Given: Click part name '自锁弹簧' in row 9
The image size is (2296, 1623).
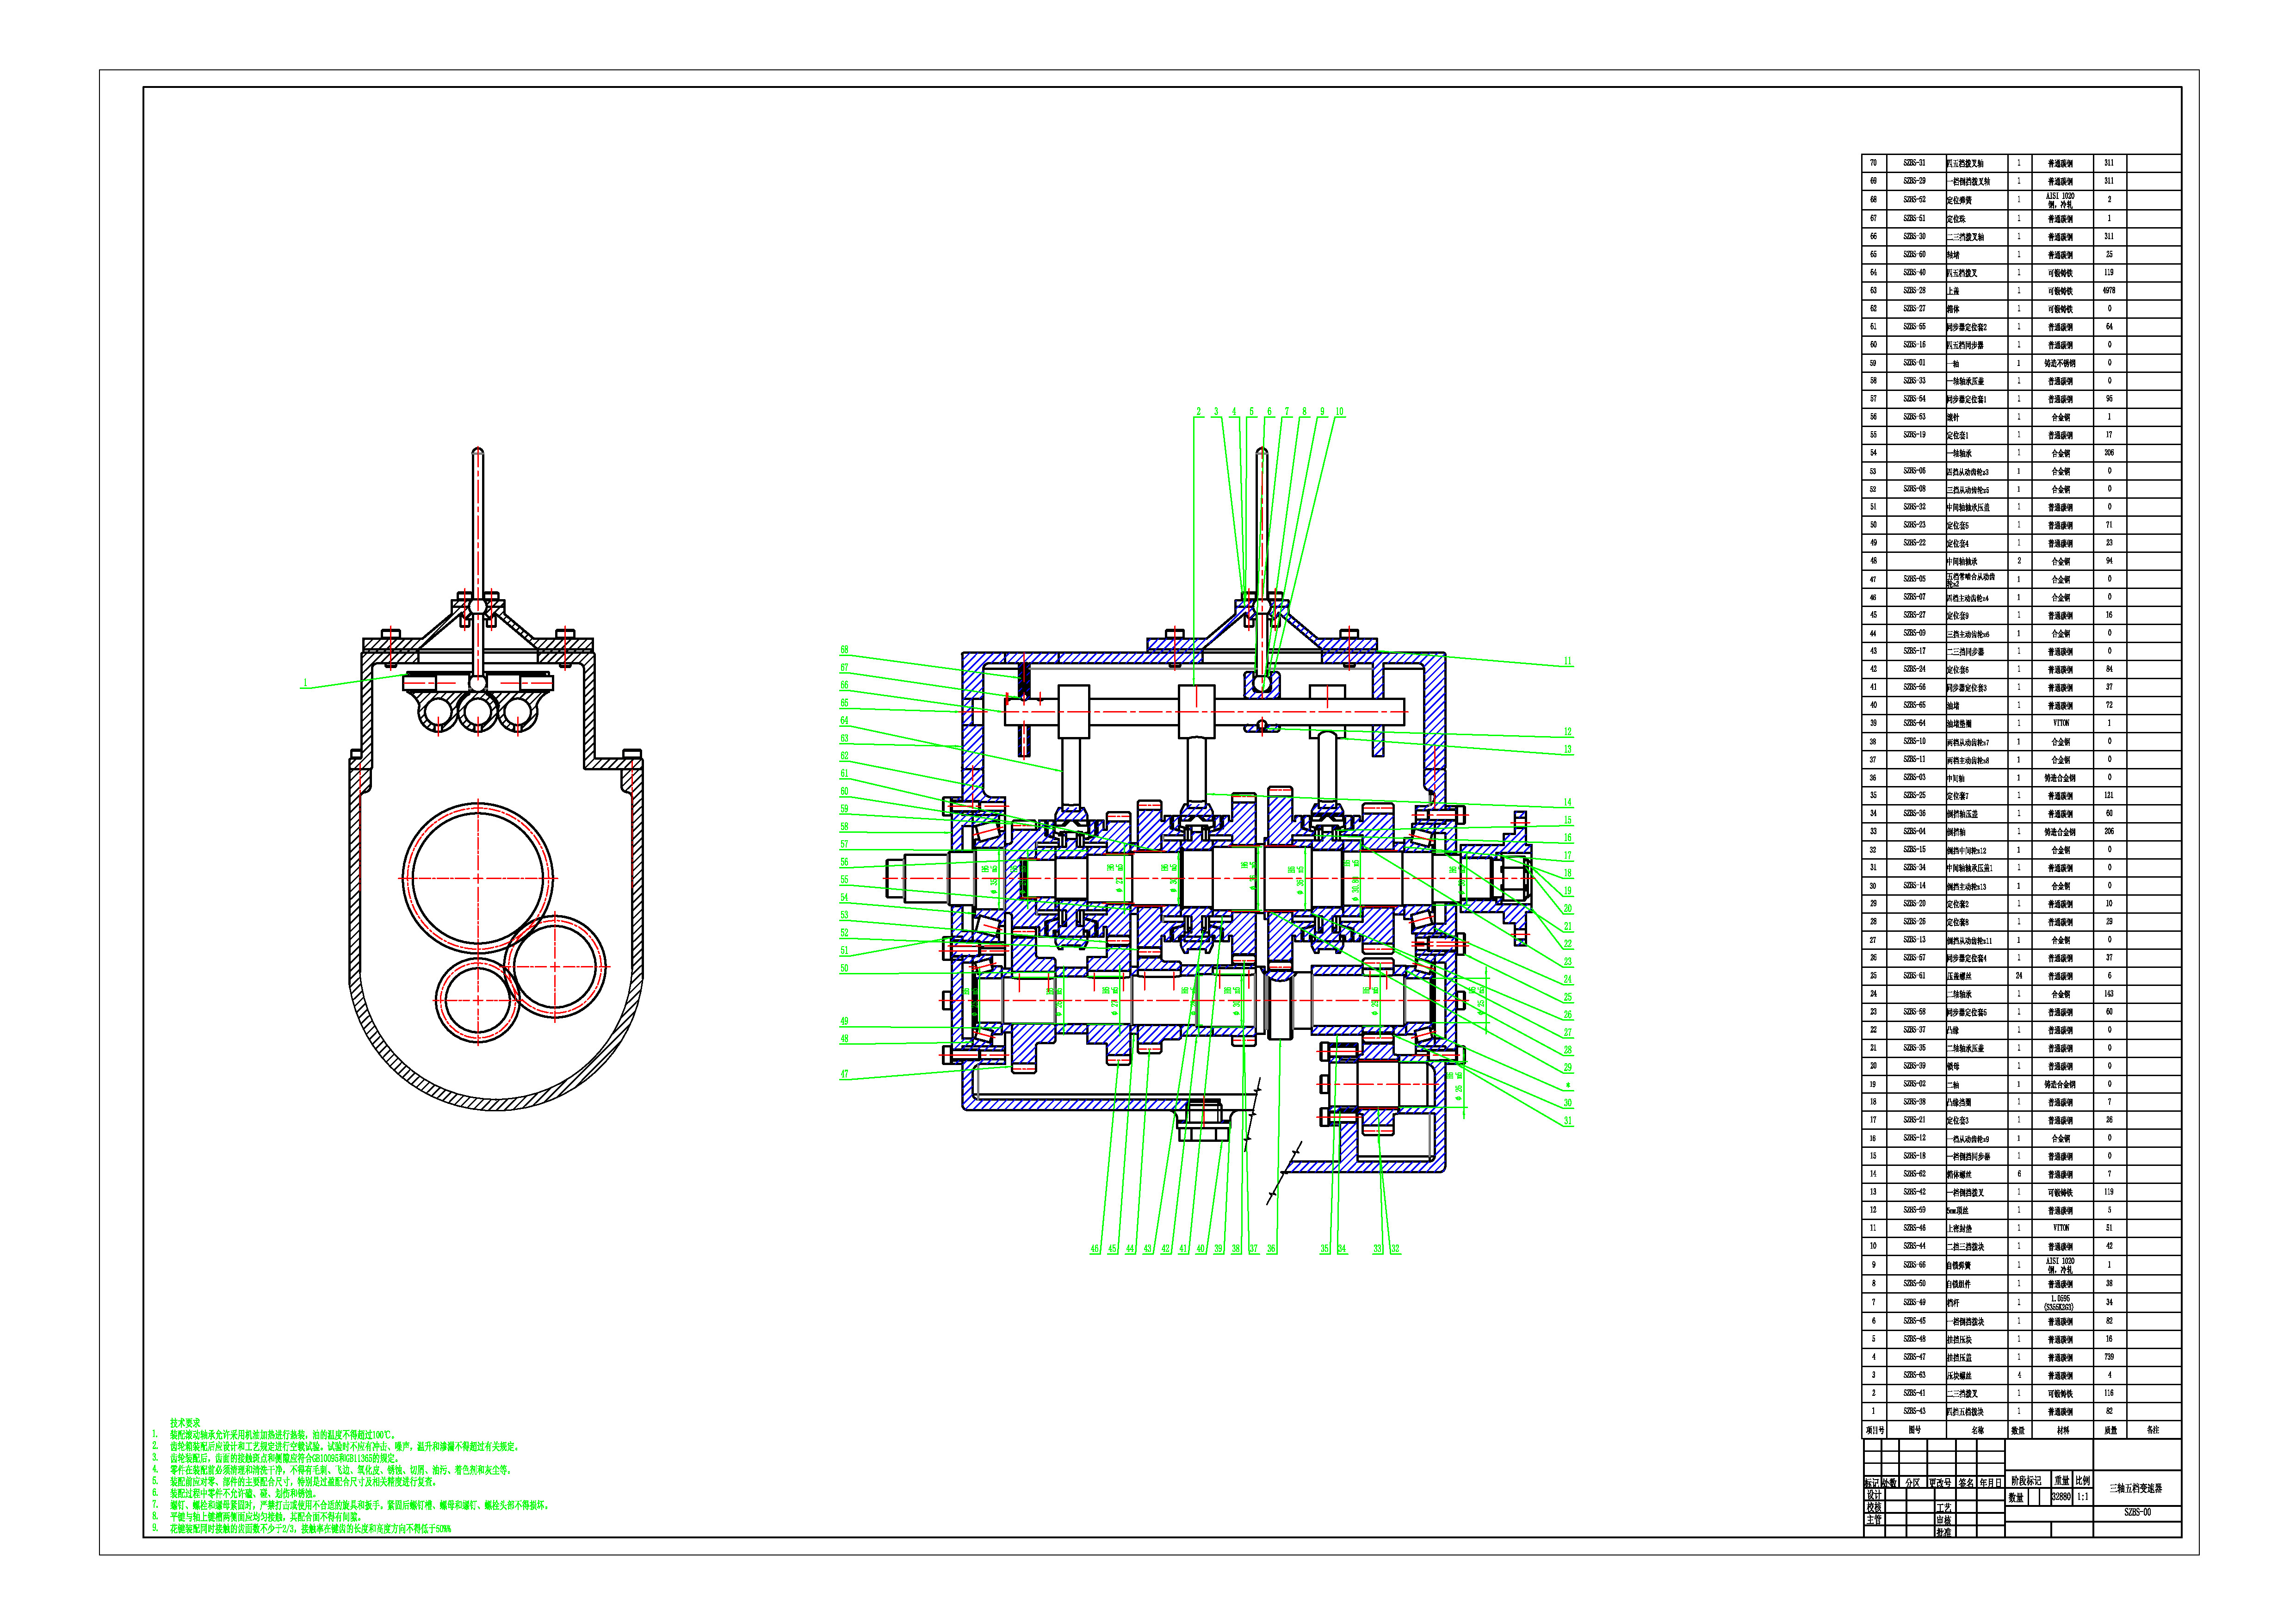Looking at the screenshot, I should tap(1959, 1265).
